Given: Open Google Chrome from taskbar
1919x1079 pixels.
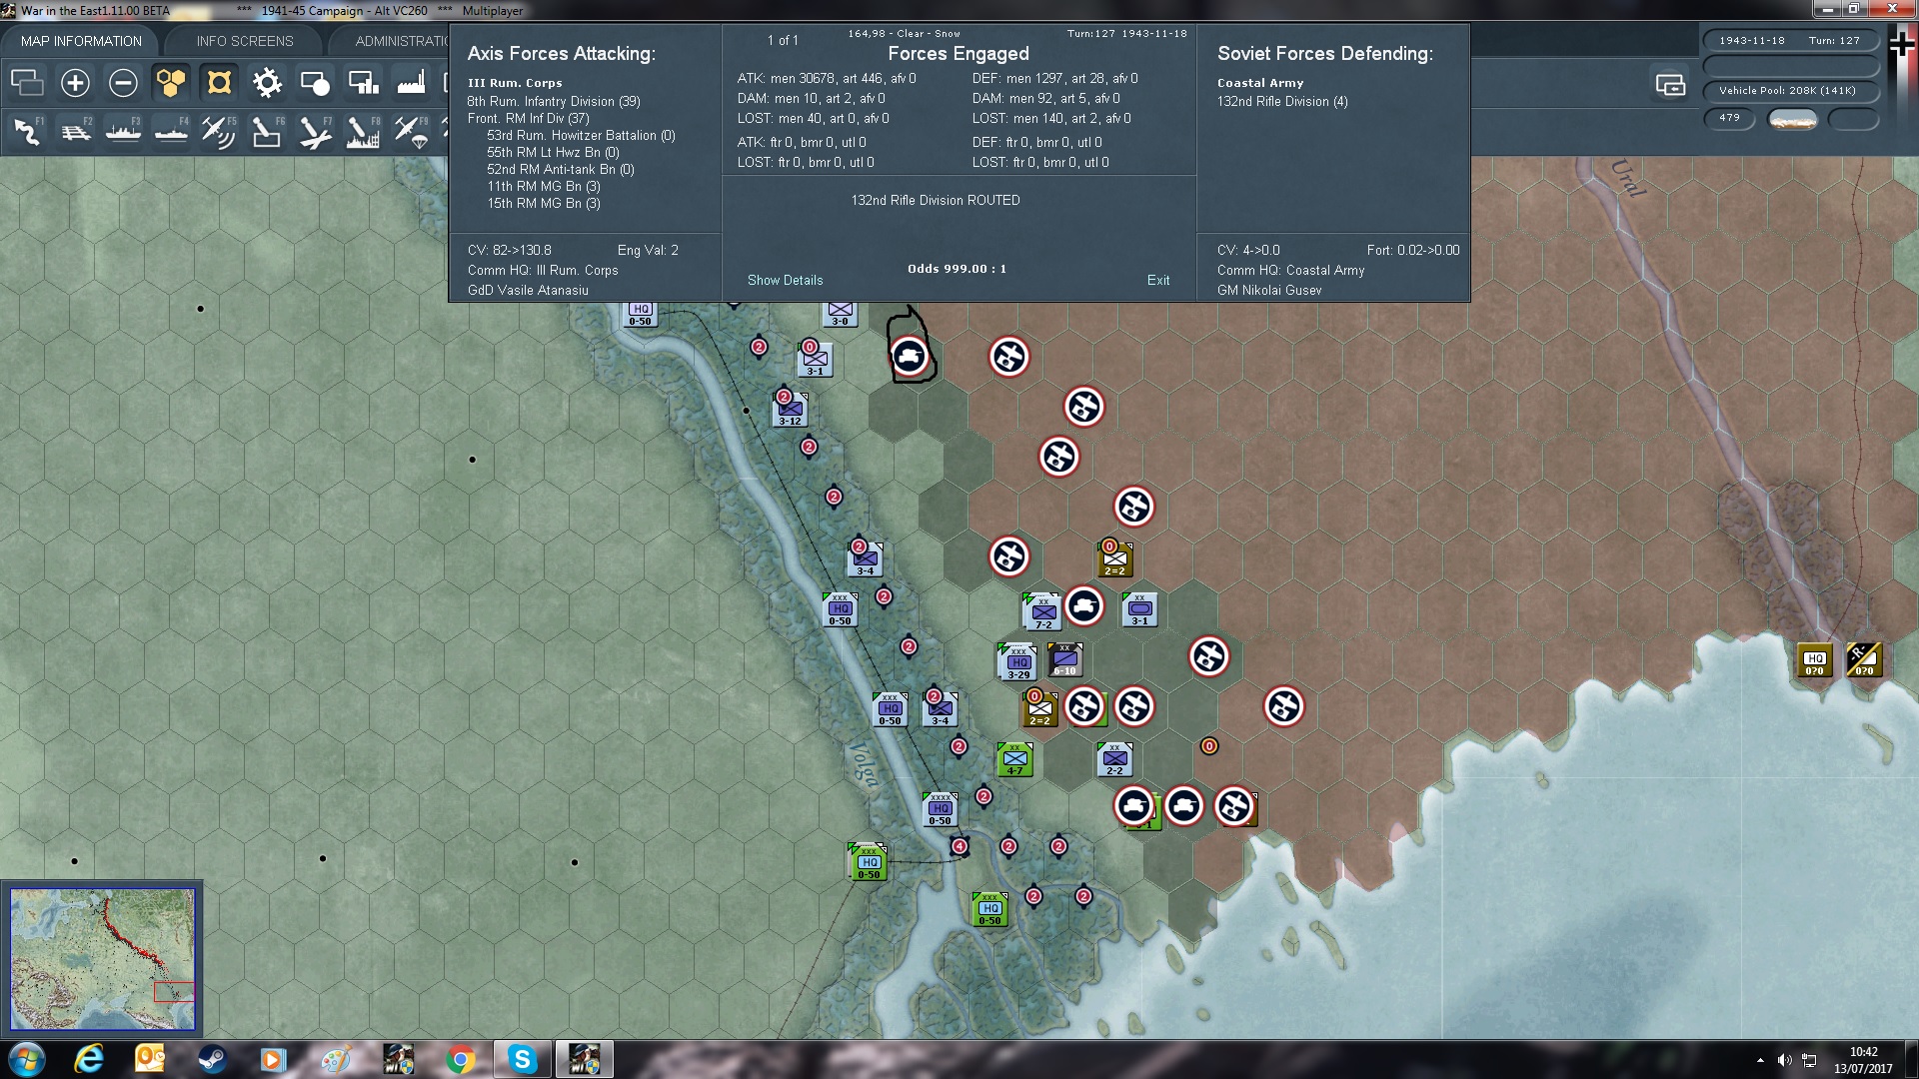Looking at the screenshot, I should (461, 1059).
